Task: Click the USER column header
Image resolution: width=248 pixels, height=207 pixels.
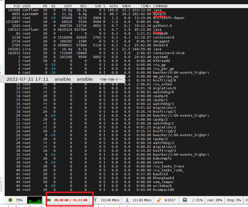Action: 26,6
